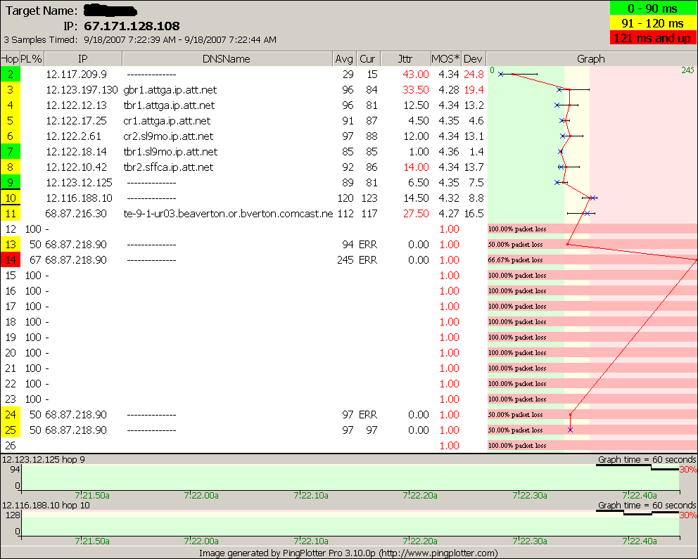This screenshot has width=698, height=559.
Task: Select the red 121 ms and up legend swatch
Action: [652, 38]
